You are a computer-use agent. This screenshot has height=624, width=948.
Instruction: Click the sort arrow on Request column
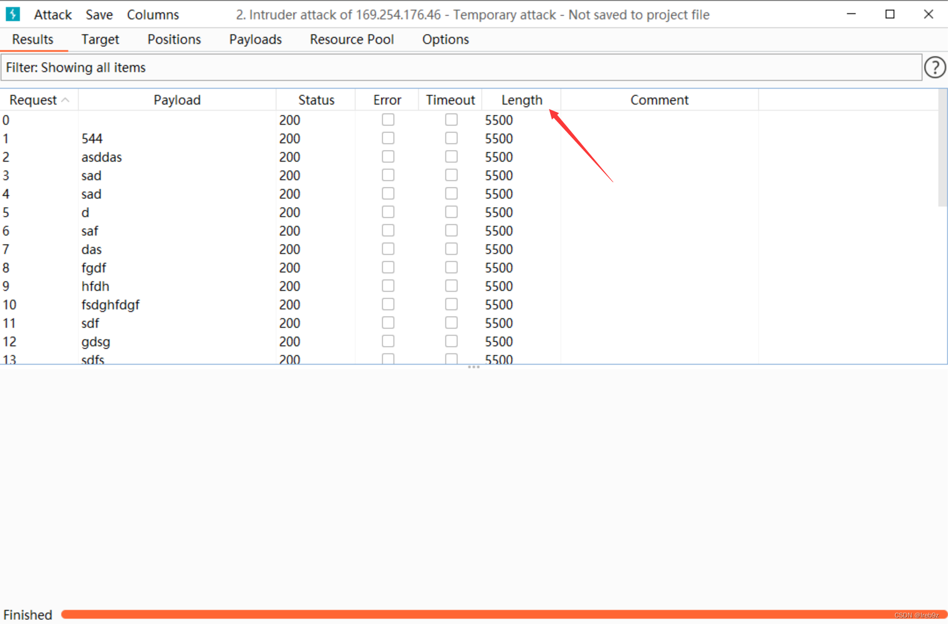point(66,100)
